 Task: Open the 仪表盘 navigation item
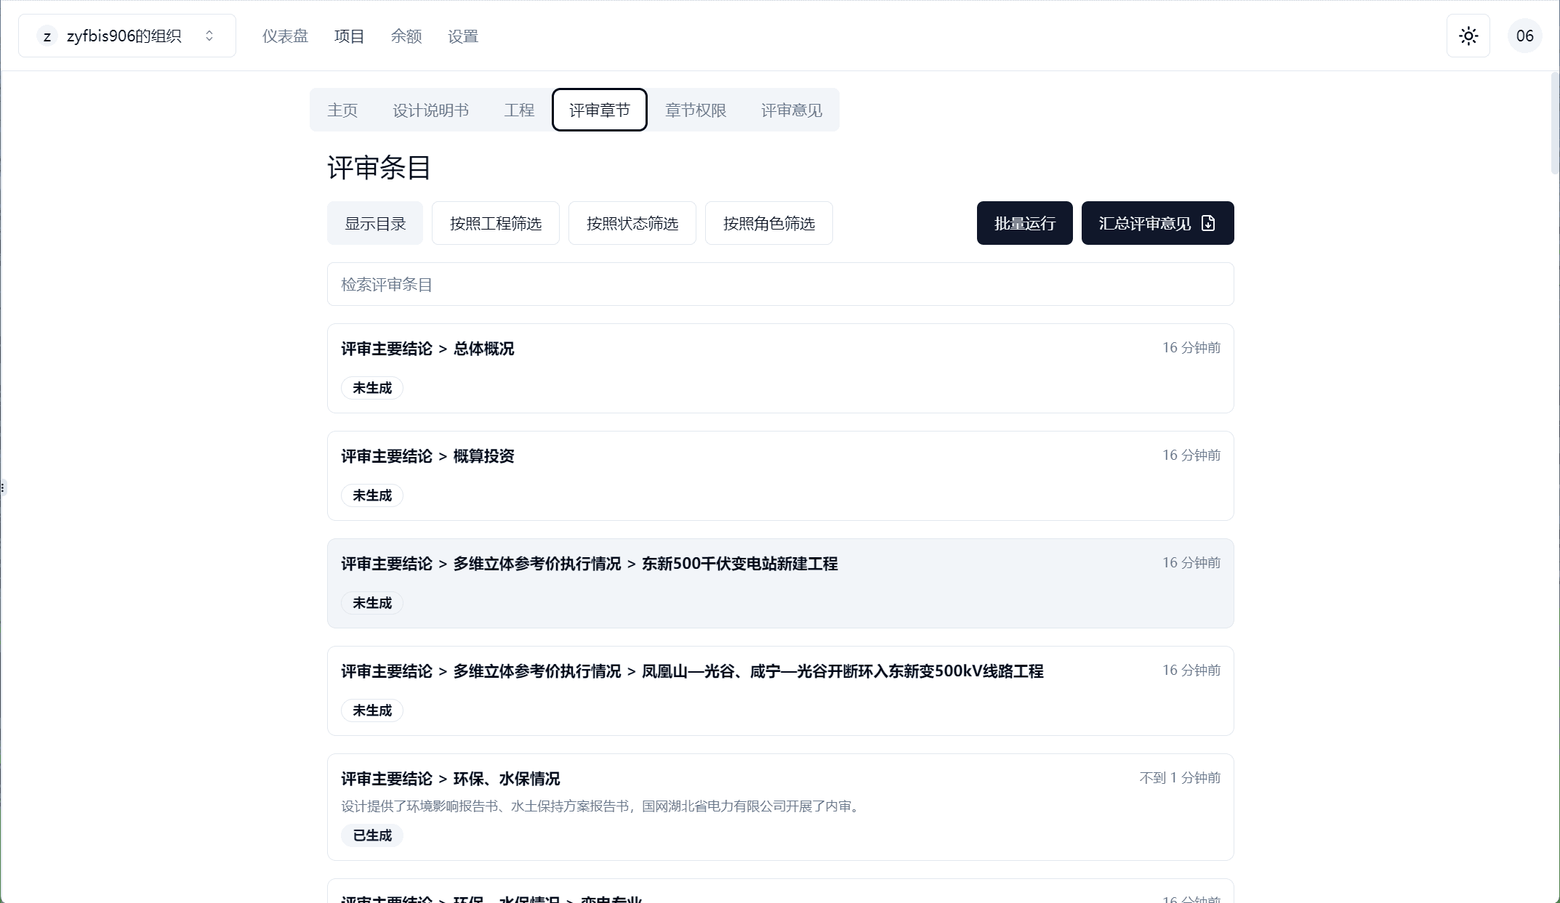pos(285,36)
